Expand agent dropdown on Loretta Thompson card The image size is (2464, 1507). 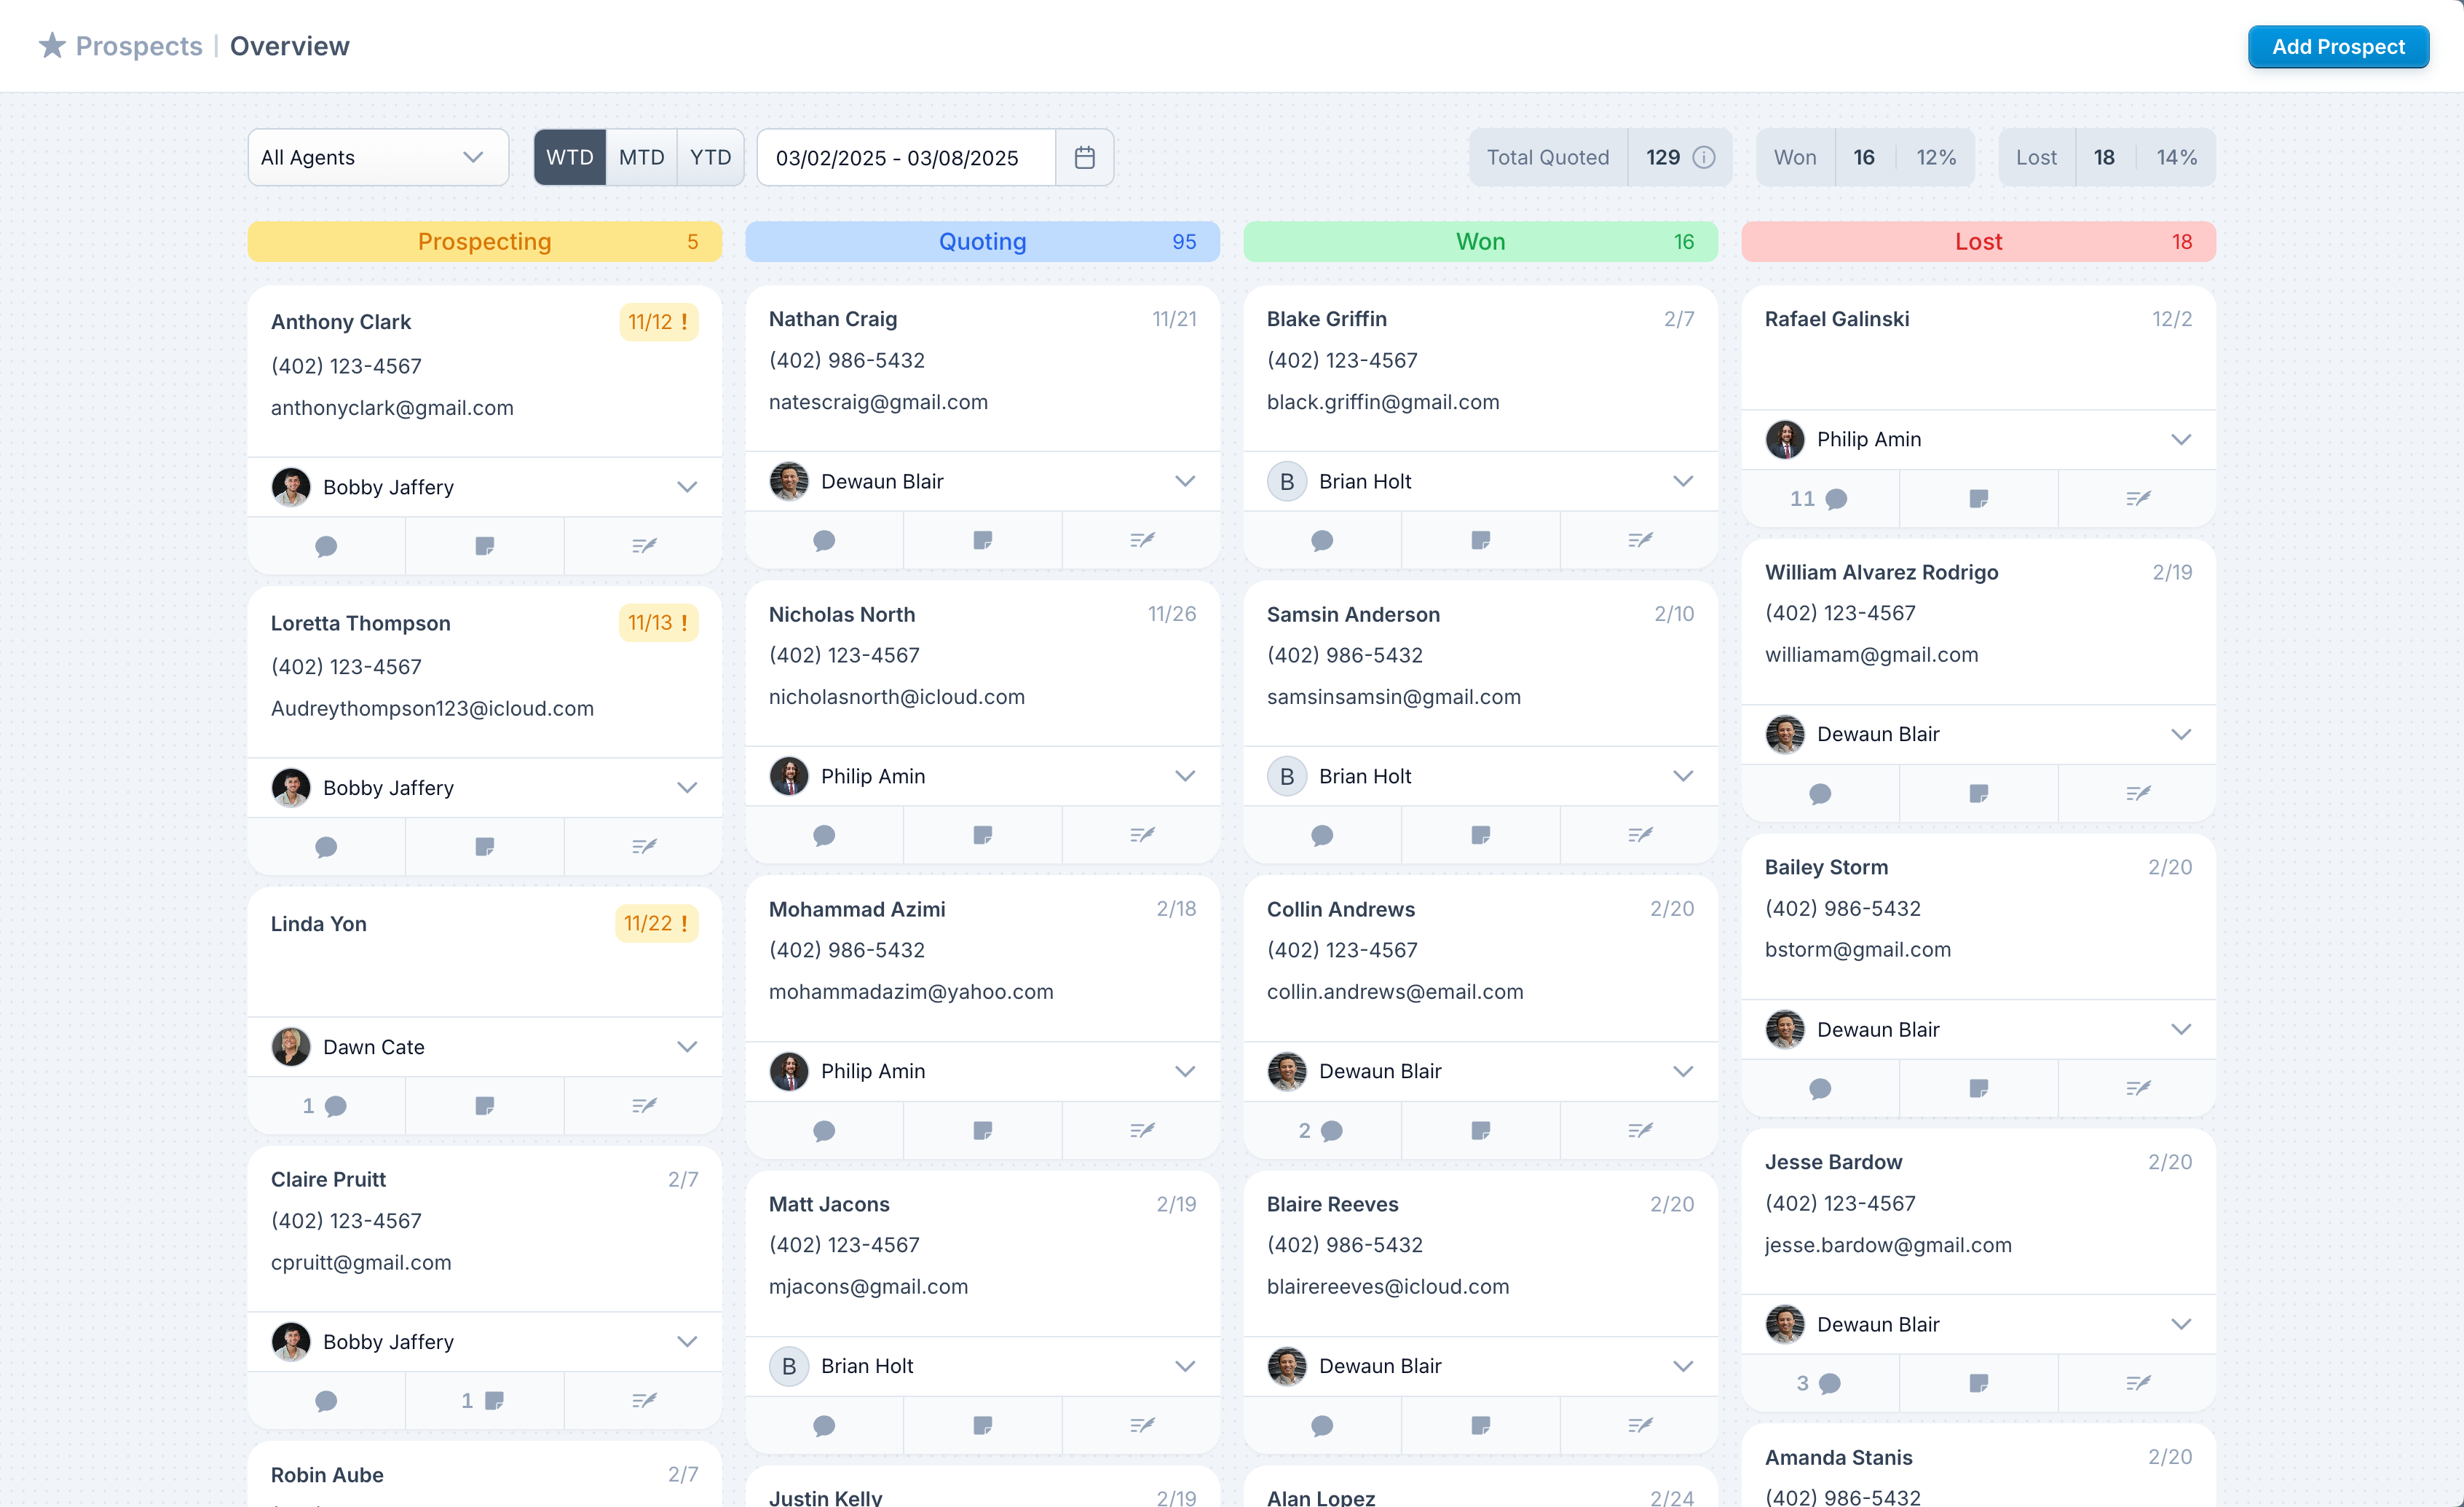click(686, 788)
